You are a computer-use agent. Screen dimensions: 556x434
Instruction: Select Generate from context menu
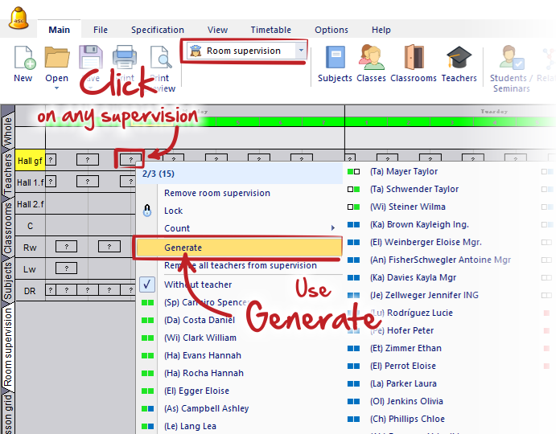(183, 248)
